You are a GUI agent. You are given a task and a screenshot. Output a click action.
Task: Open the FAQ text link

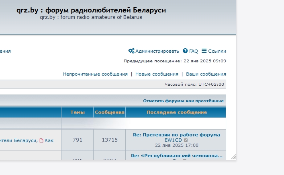point(194,51)
